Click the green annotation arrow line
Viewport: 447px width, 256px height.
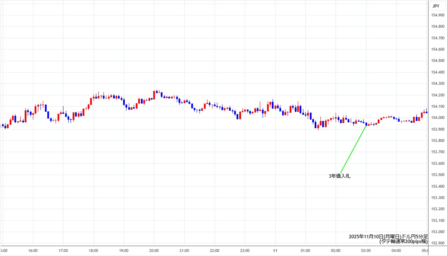[x=353, y=148]
